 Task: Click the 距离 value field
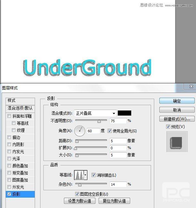click(x=118, y=141)
